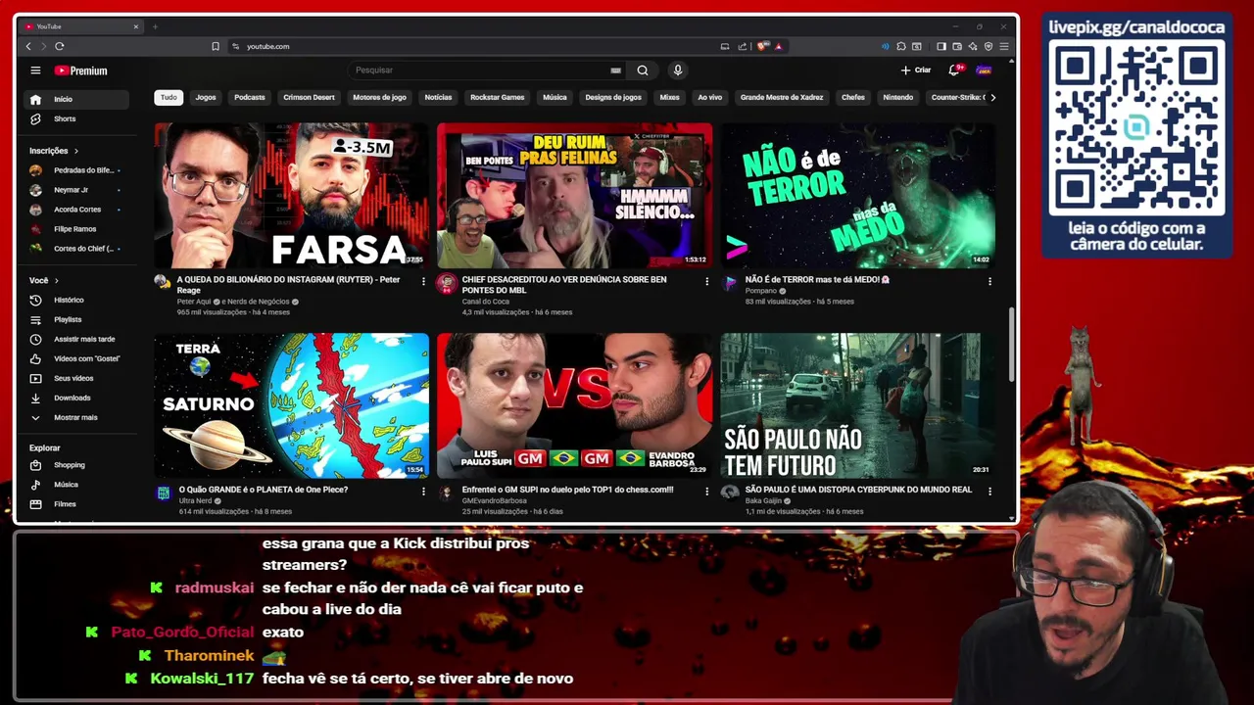Expand the Inscrições section arrow
Screen dimensions: 1254x705
[x=75, y=151]
